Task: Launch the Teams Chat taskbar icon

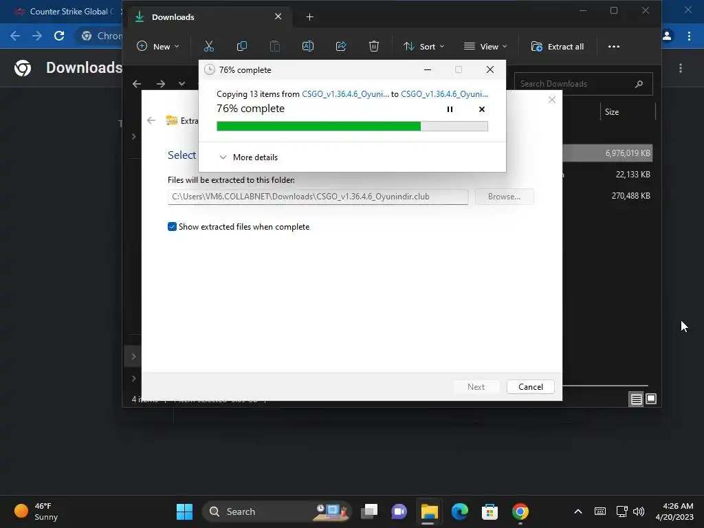Action: click(x=399, y=511)
